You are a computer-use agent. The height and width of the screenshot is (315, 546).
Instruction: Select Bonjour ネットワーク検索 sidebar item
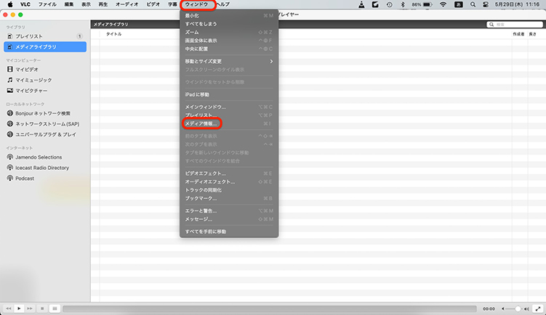tap(45, 113)
